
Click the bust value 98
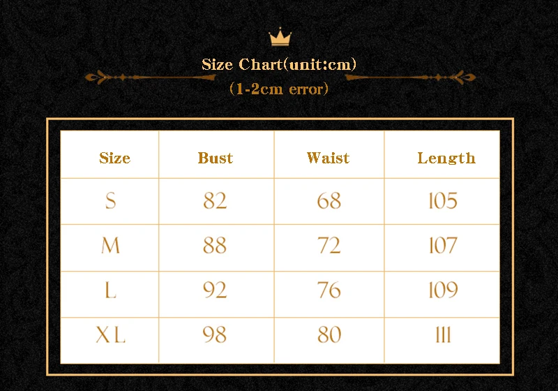tap(215, 336)
